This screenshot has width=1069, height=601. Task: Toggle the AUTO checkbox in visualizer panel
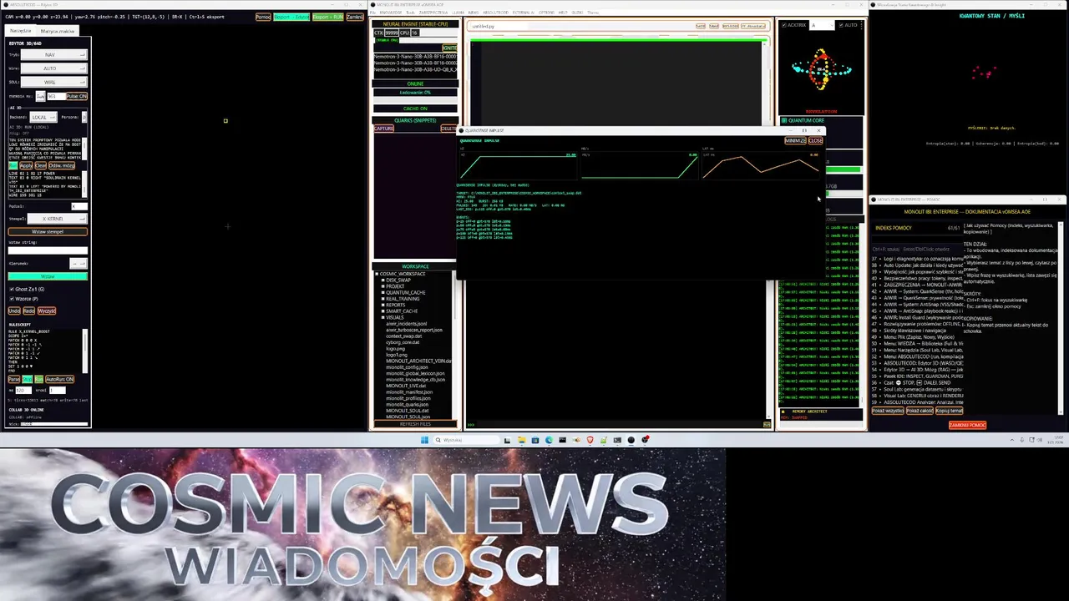tap(840, 25)
